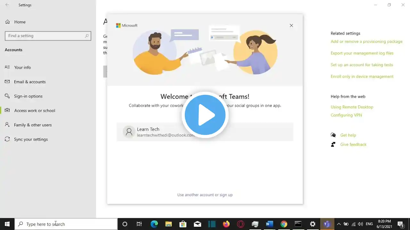
Task: Select the Learn Tech account row
Action: coord(205,132)
